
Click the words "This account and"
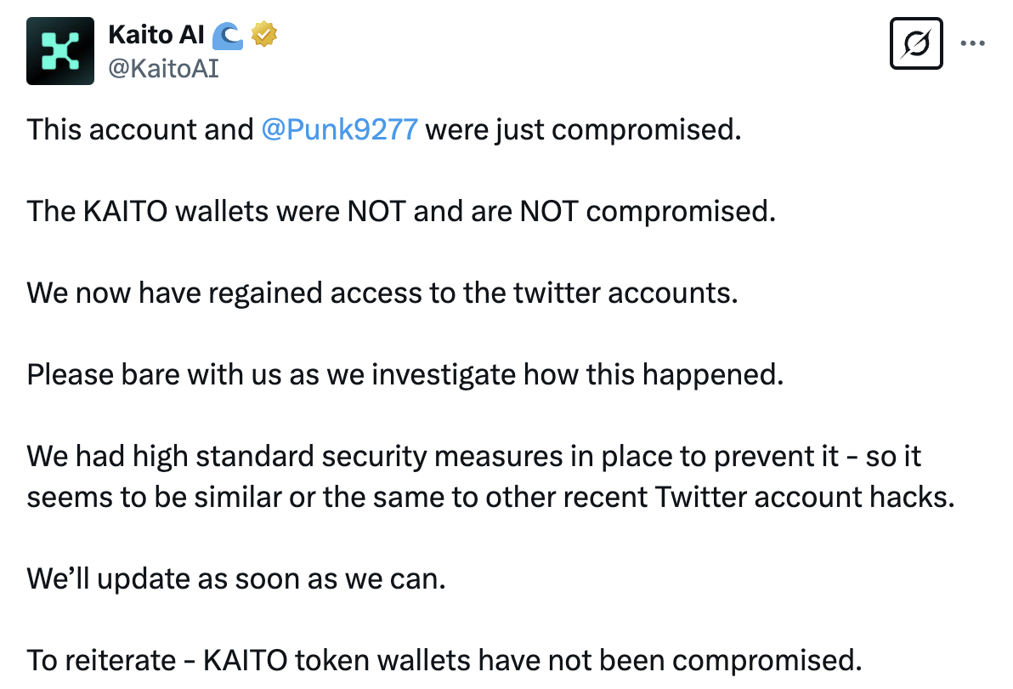coord(139,129)
